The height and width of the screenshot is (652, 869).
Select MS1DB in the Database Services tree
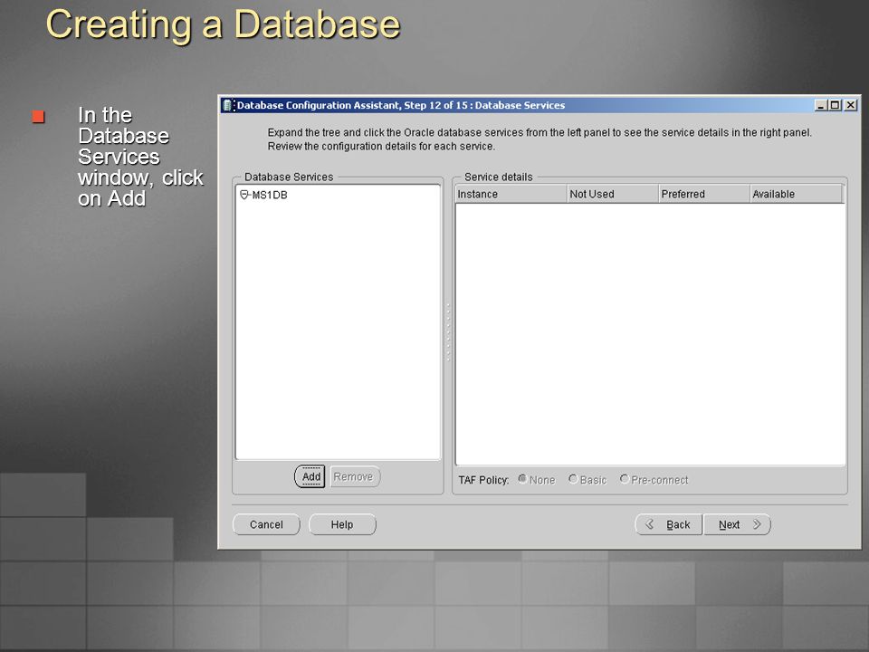tap(270, 196)
